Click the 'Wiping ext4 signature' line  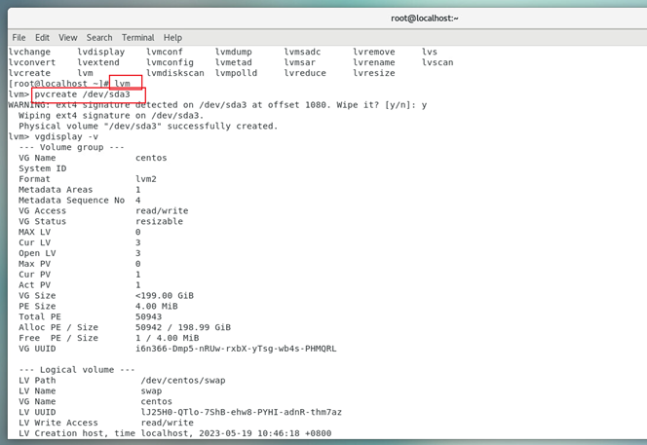coord(111,116)
